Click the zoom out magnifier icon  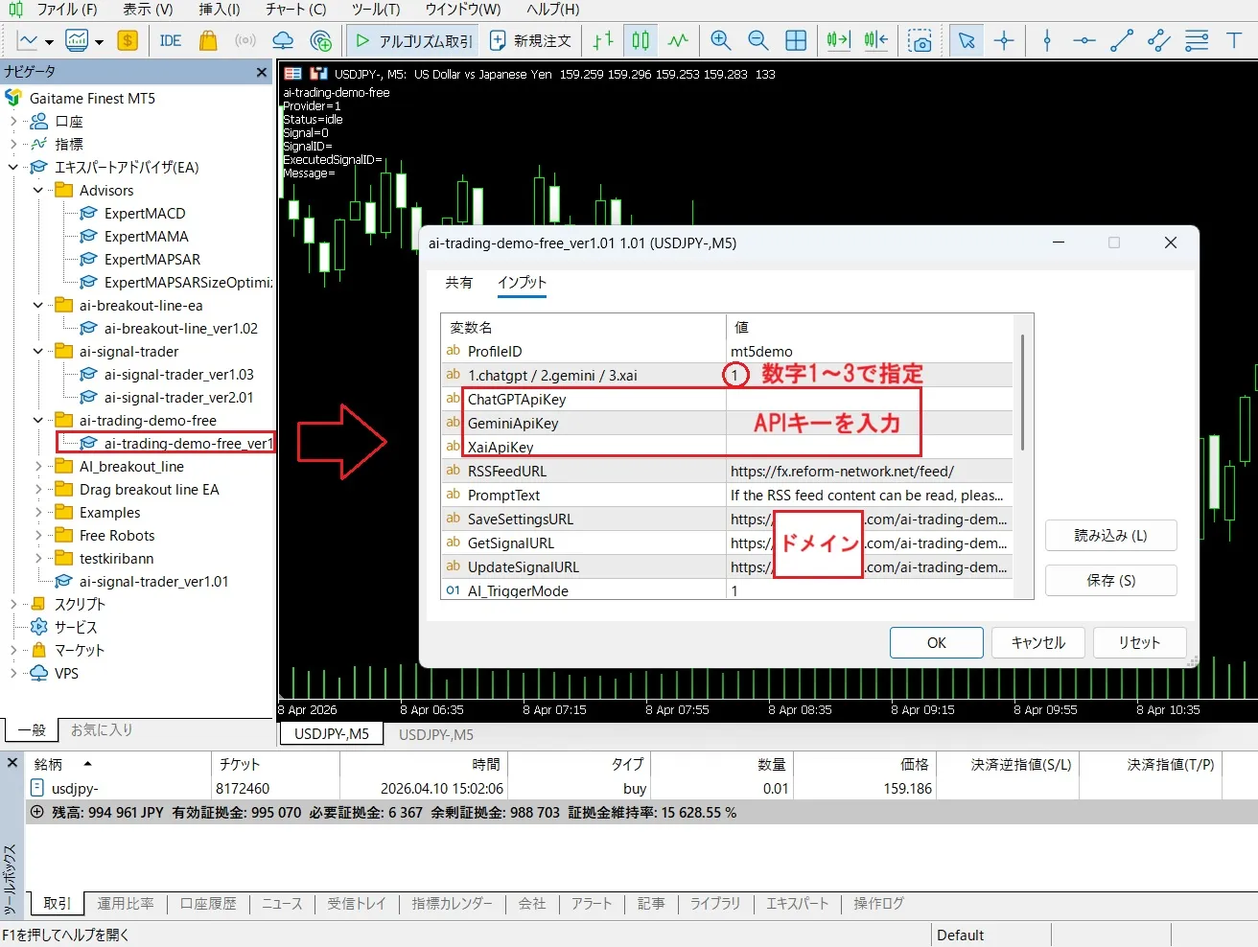click(x=758, y=40)
